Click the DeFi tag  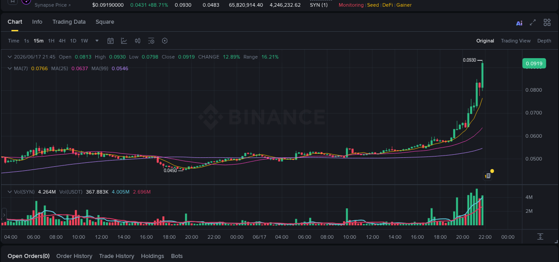388,5
